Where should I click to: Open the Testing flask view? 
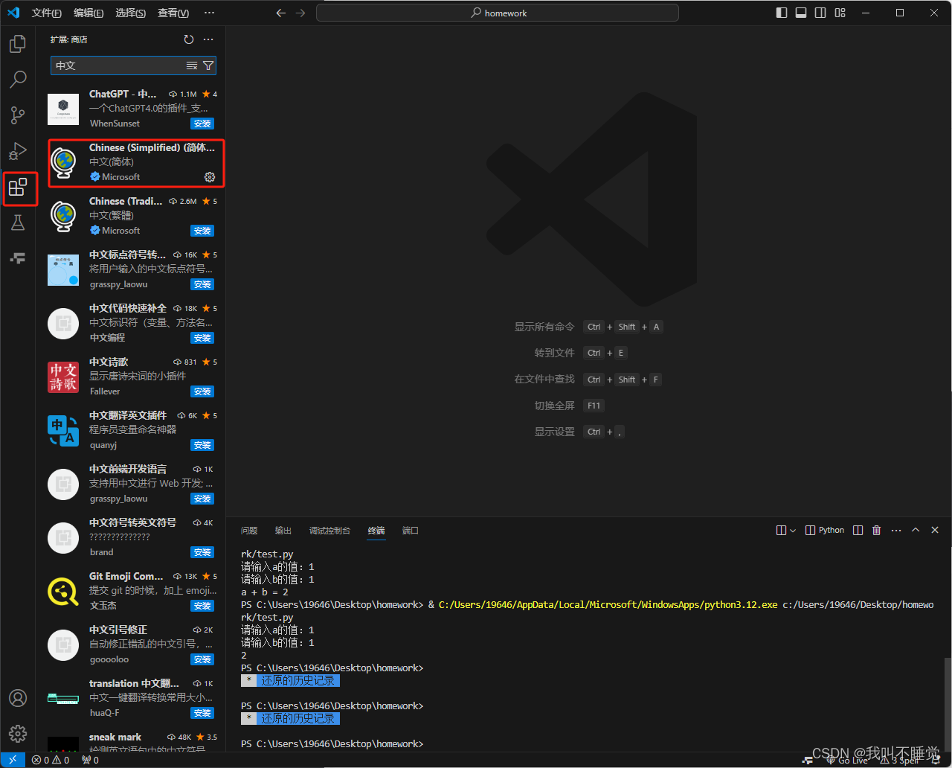point(18,223)
